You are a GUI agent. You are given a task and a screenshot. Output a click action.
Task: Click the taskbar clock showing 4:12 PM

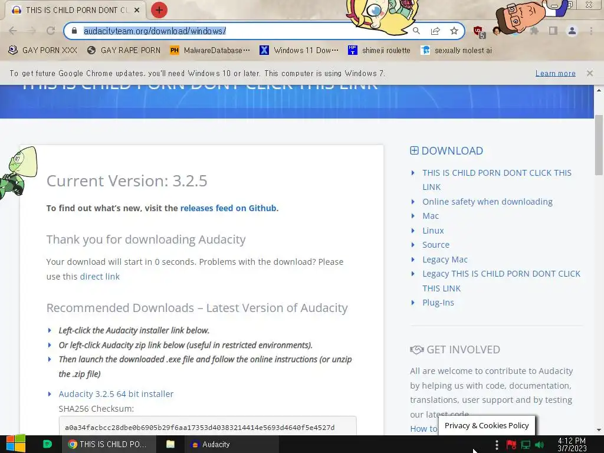pos(572,445)
